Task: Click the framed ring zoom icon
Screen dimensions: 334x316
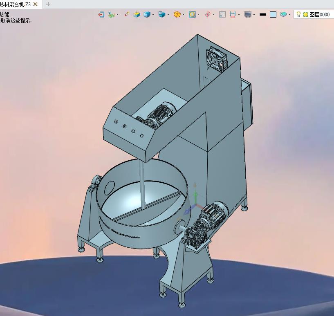Action: (x=192, y=14)
